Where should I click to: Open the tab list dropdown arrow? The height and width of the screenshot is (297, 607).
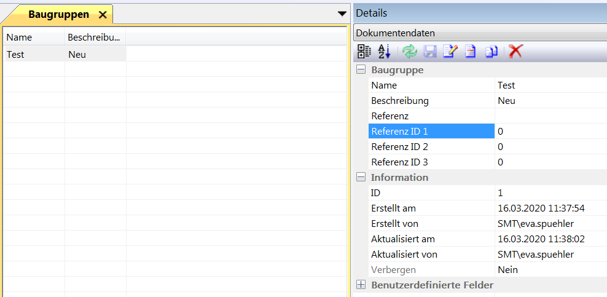(x=342, y=14)
